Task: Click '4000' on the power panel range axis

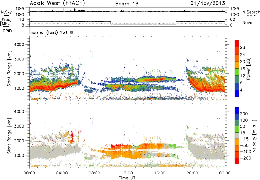Action: tap(19, 45)
